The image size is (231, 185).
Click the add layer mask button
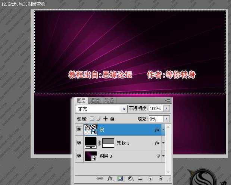[x=120, y=178]
